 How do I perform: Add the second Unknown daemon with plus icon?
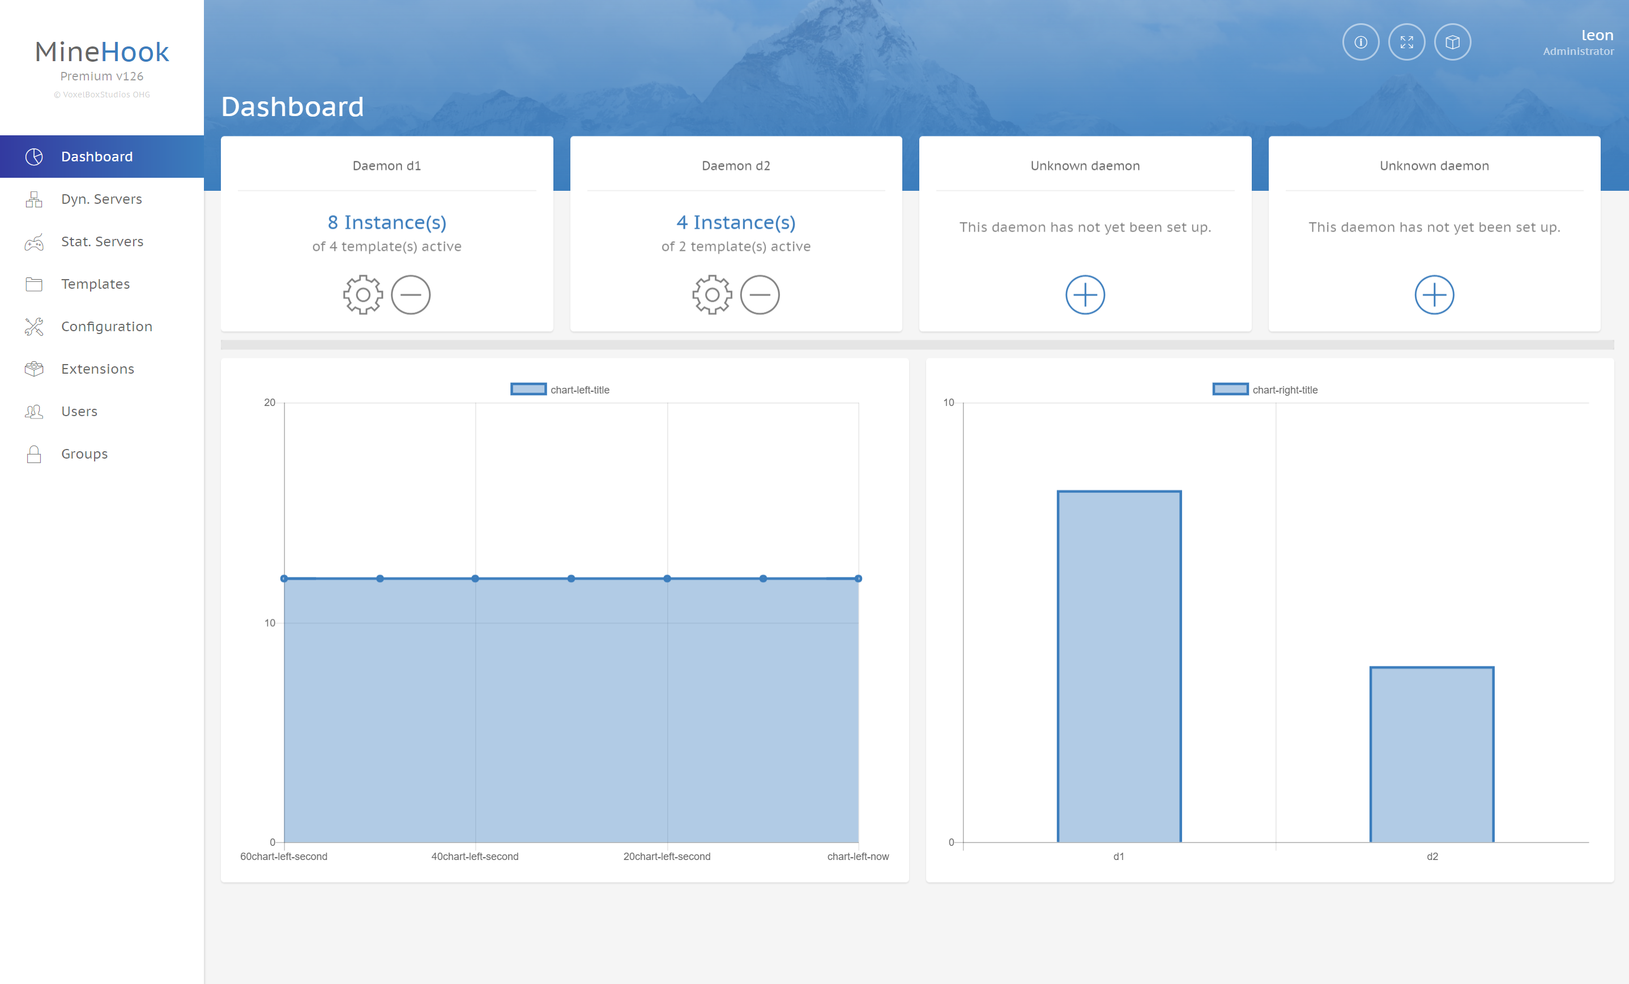click(x=1434, y=295)
